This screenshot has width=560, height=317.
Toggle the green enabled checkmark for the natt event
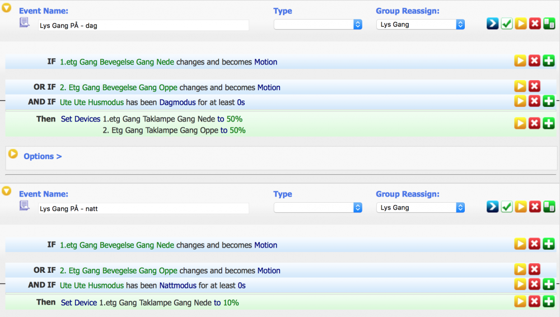pos(507,207)
